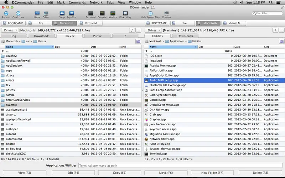This screenshot has width=285, height=178.
Task: Select right panel Virtual M... drive button
Action: coord(234,23)
